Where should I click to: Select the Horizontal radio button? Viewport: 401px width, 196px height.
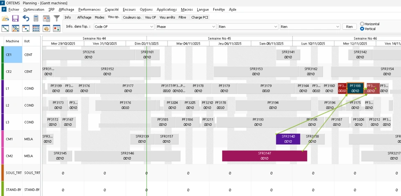[x=362, y=24]
